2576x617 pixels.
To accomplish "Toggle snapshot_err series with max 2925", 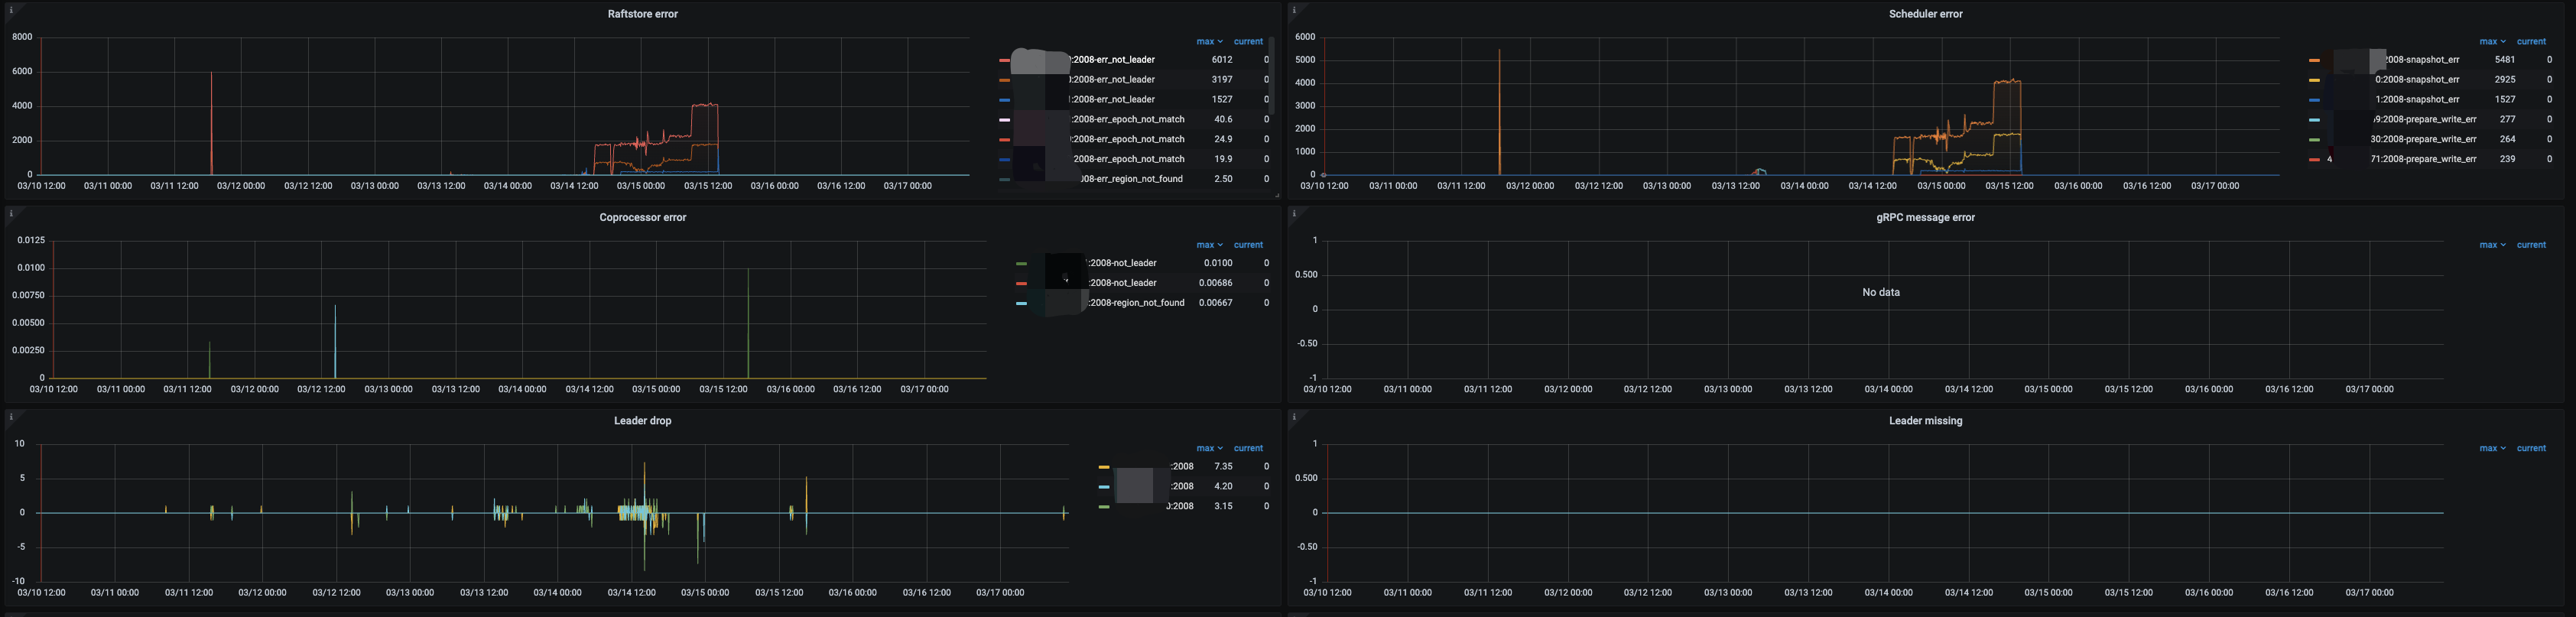I will [x=2416, y=80].
